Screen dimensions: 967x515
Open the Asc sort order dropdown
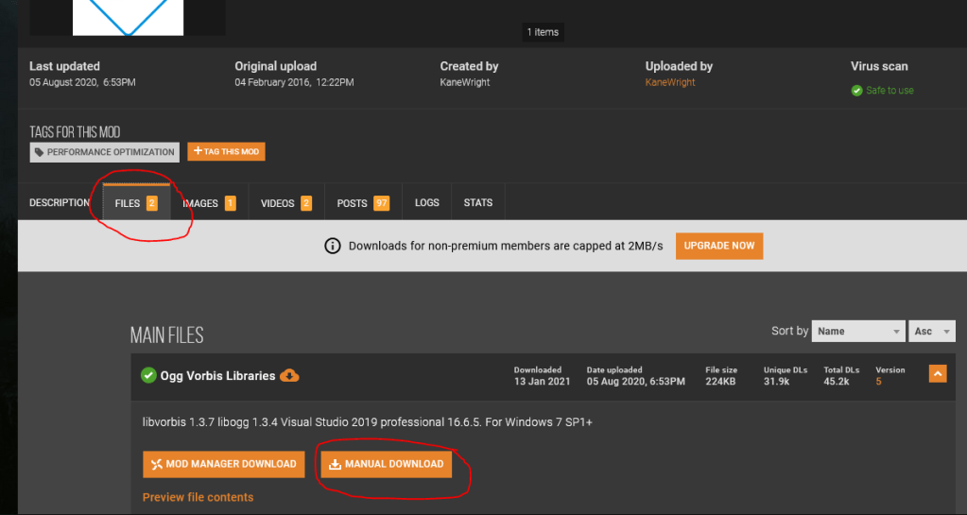[x=933, y=331]
